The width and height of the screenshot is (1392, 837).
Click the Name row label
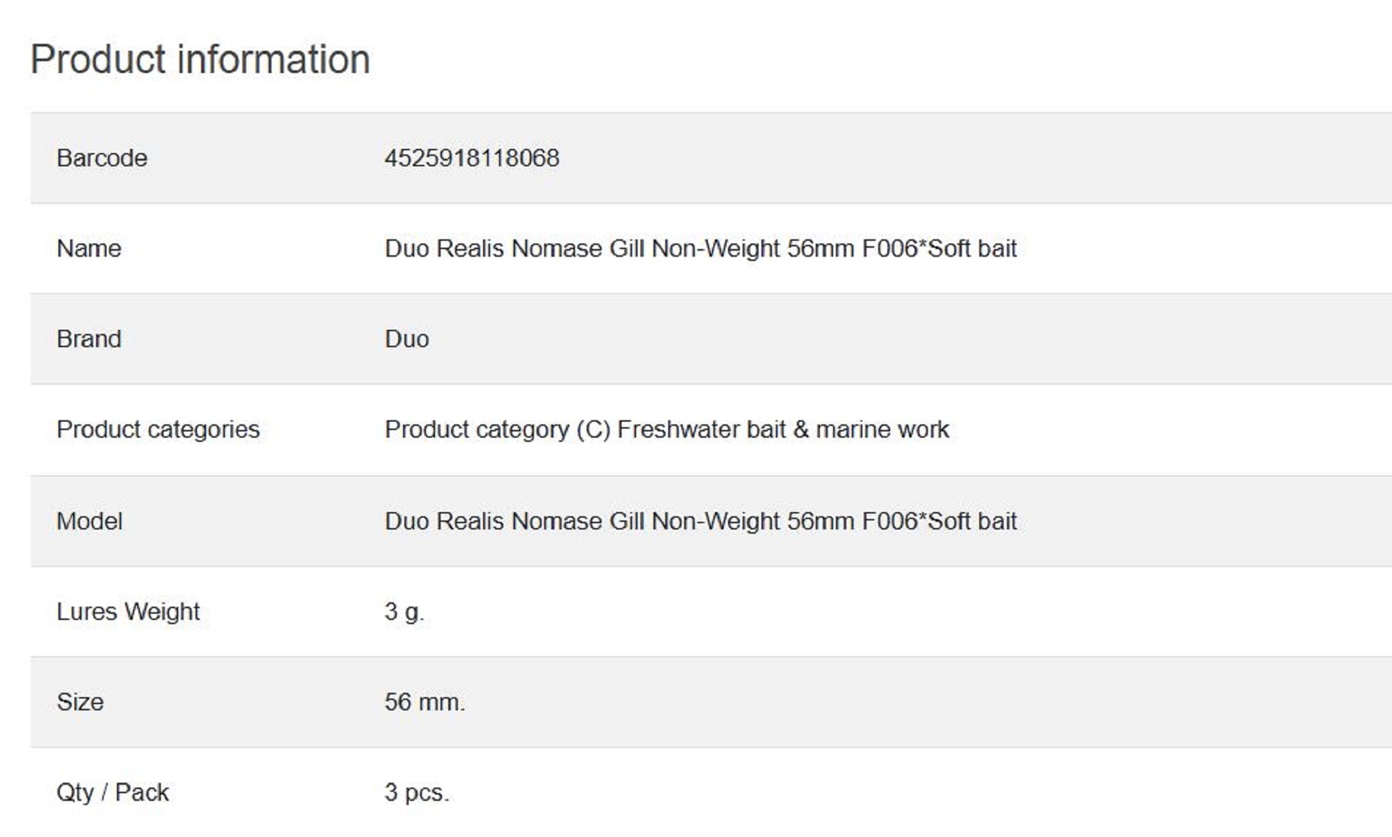[x=88, y=248]
